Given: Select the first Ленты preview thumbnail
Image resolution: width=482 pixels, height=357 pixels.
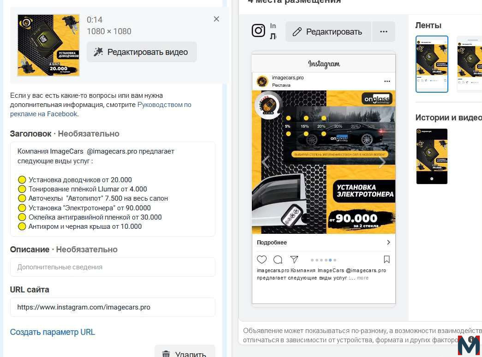Looking at the screenshot, I should coord(432,64).
